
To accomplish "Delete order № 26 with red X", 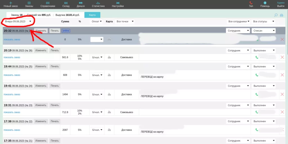I will point(282,57).
